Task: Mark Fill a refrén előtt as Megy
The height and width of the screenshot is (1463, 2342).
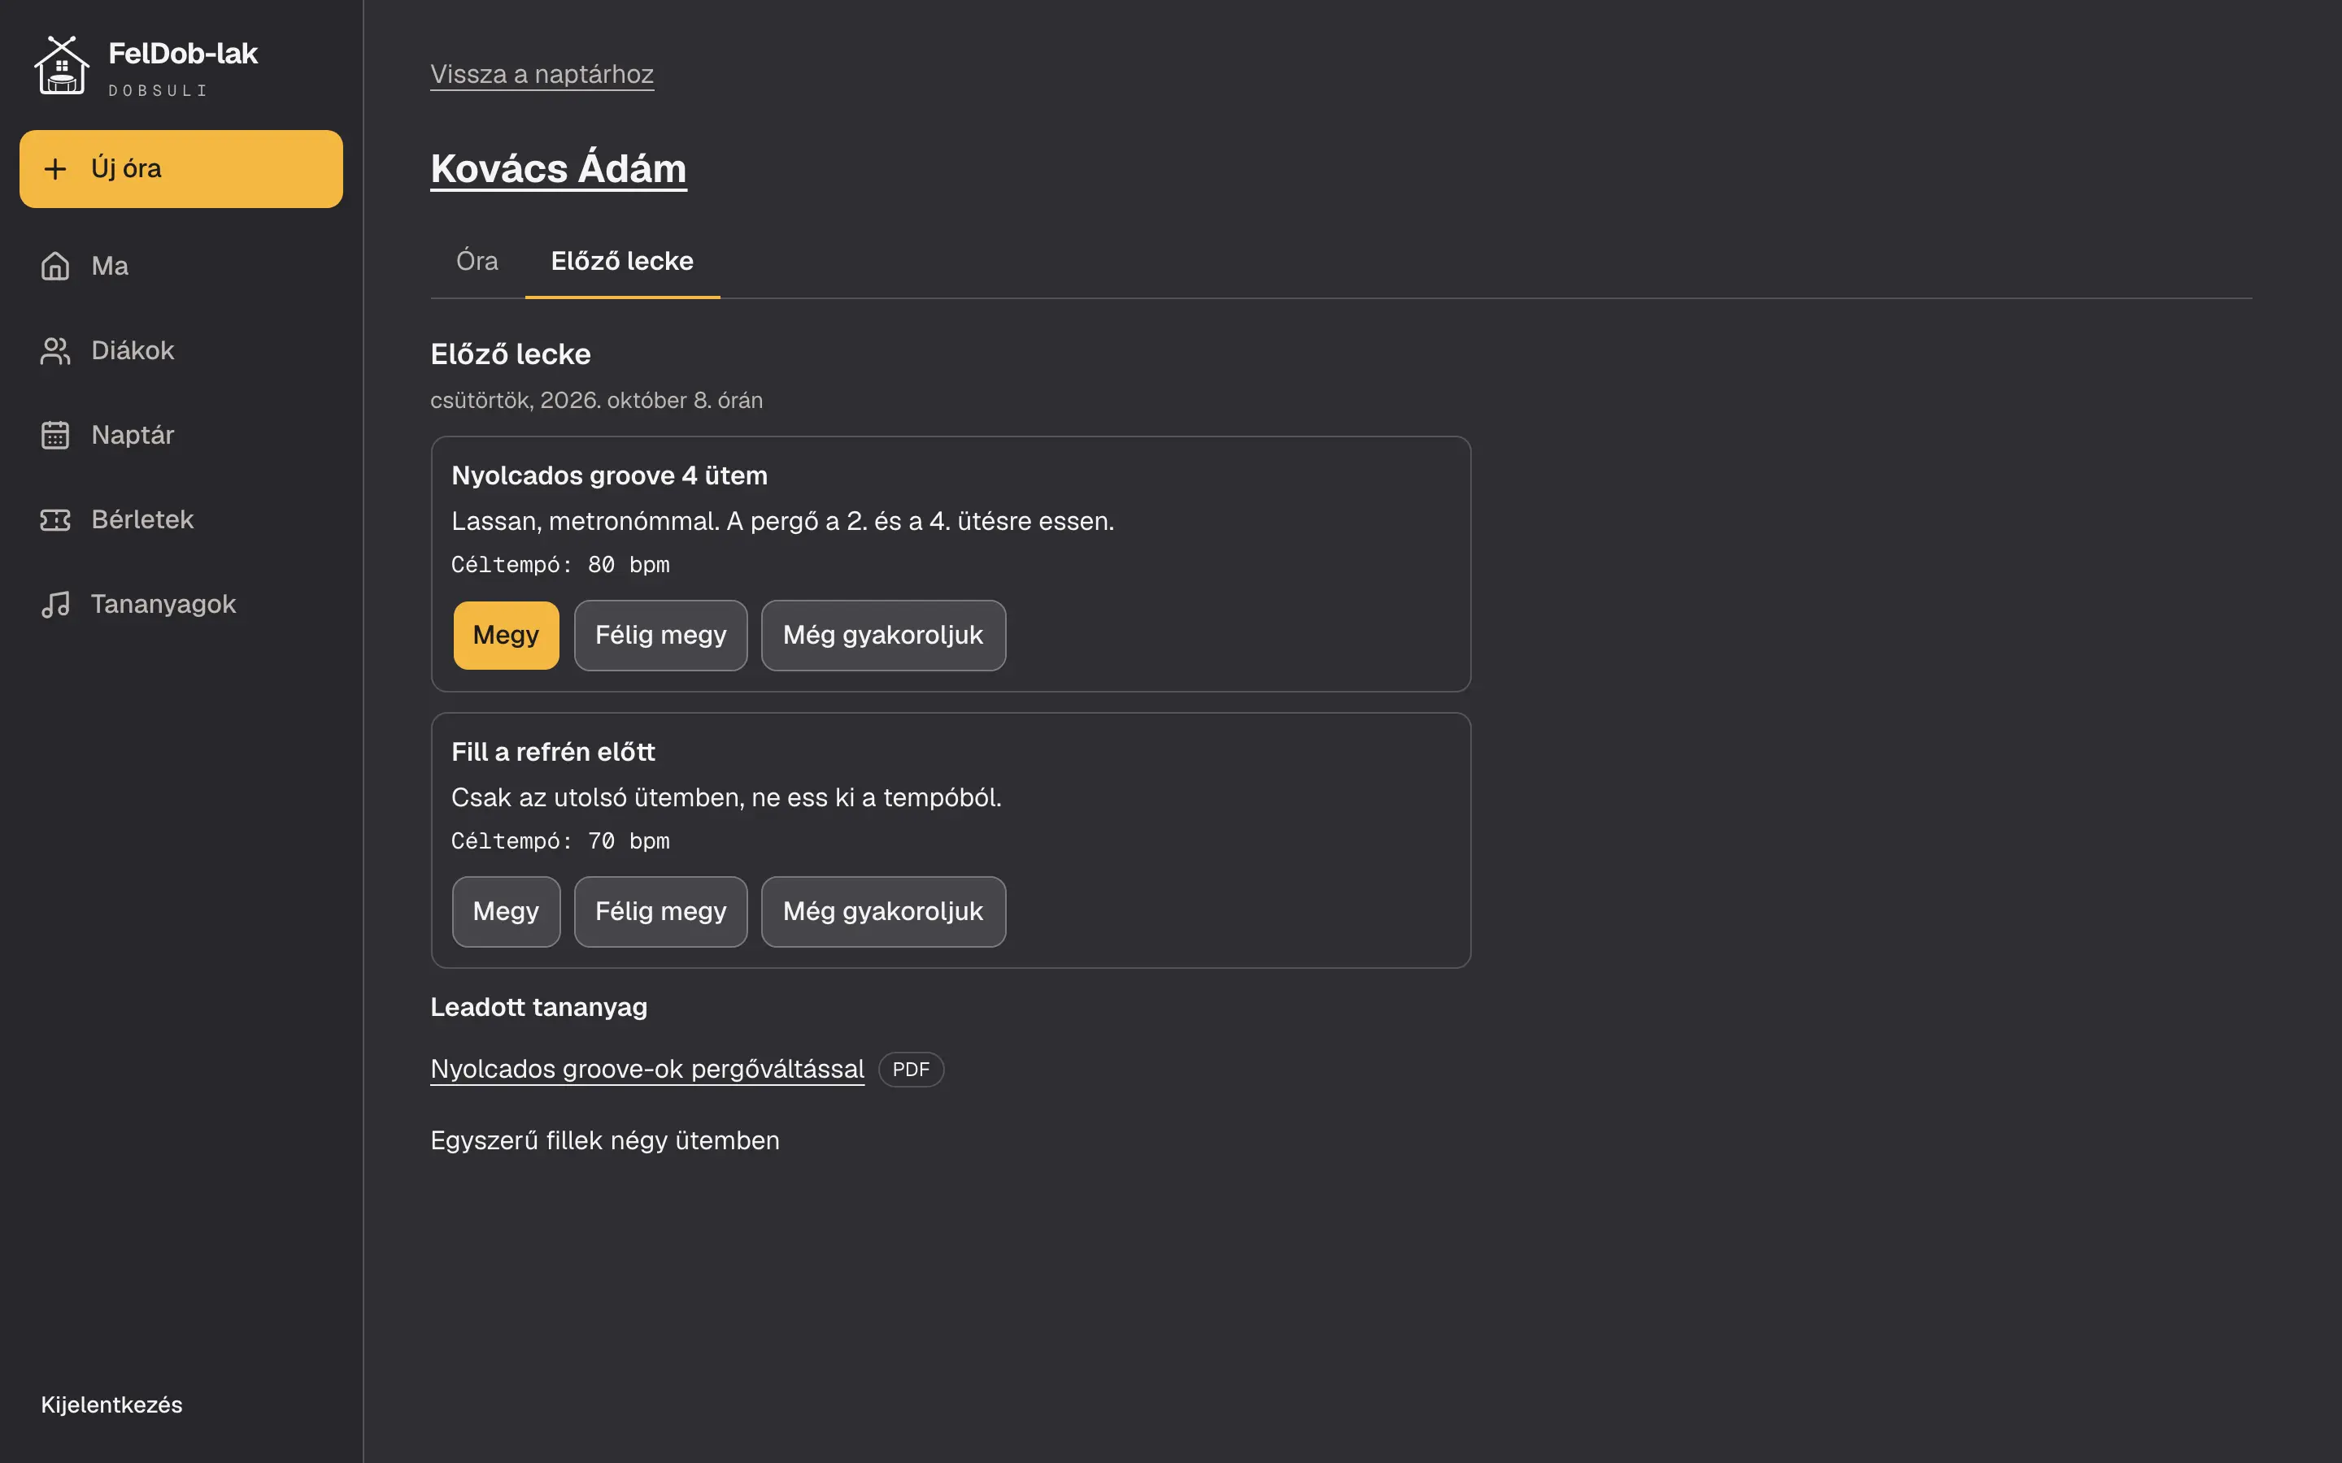Action: pyautogui.click(x=506, y=911)
